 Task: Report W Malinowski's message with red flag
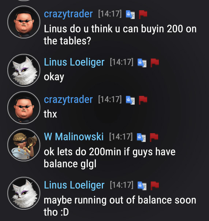154,138
